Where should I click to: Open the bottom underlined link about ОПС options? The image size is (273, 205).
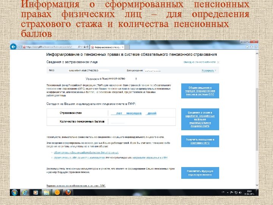tap(76, 186)
